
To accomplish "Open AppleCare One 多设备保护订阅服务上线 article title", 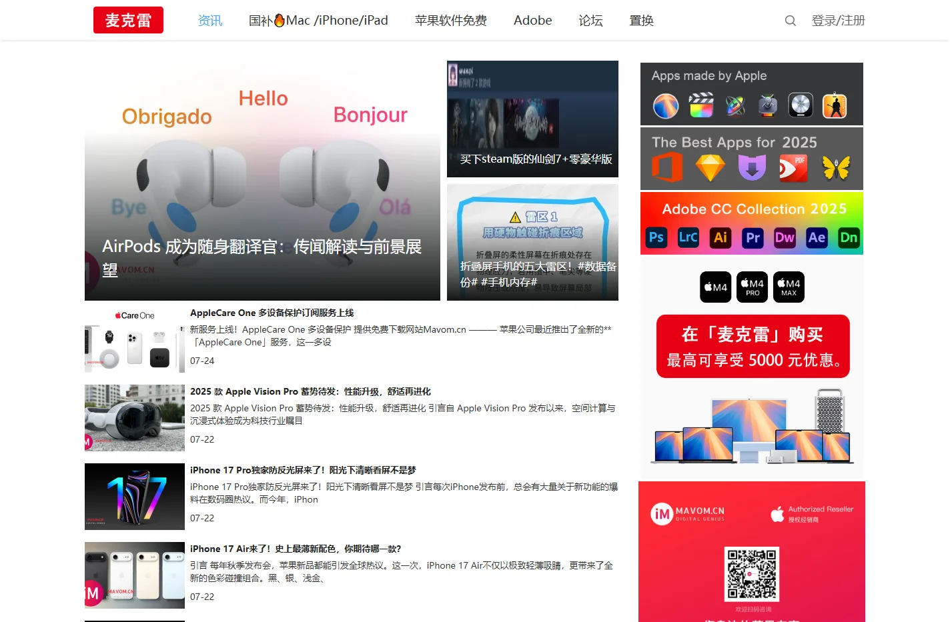I will [x=272, y=313].
